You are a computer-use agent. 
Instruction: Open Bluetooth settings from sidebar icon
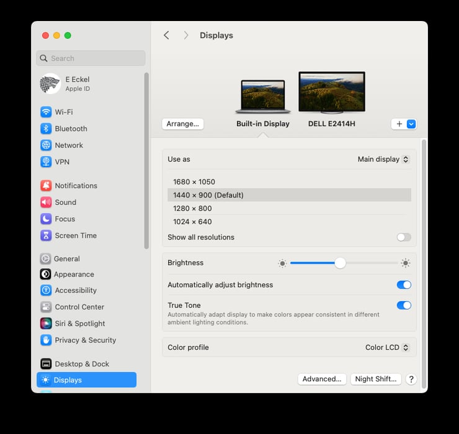click(x=46, y=129)
